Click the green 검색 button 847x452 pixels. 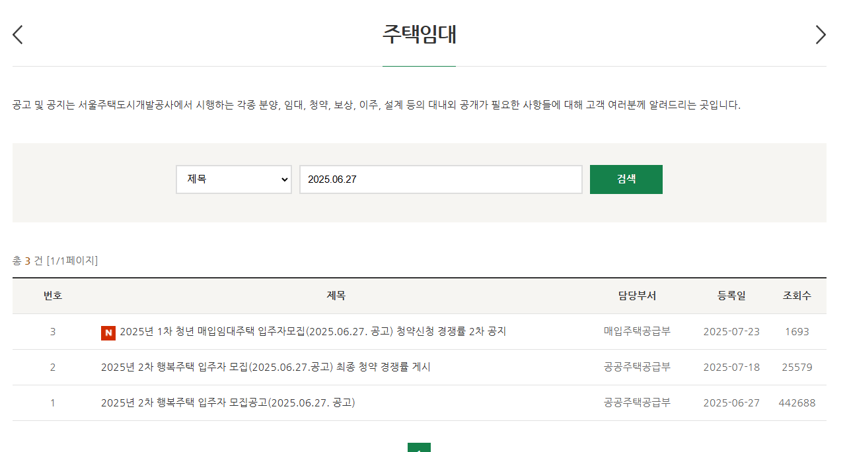pyautogui.click(x=626, y=179)
